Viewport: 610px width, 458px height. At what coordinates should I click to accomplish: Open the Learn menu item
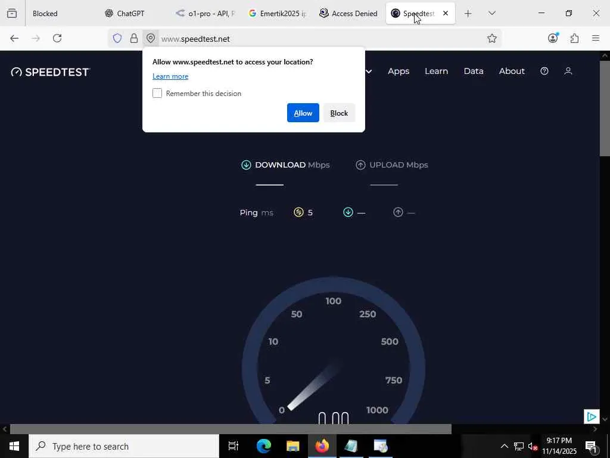(x=436, y=72)
